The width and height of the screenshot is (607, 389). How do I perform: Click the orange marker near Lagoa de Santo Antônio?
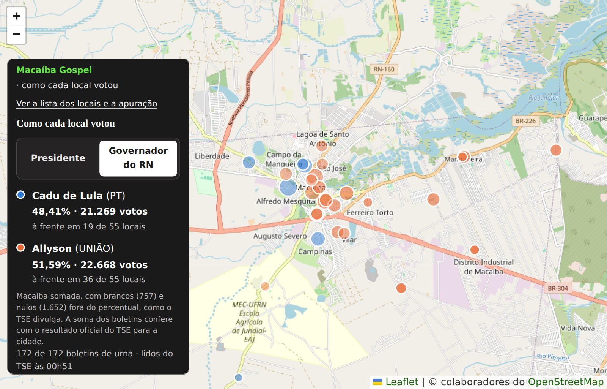coord(322,145)
